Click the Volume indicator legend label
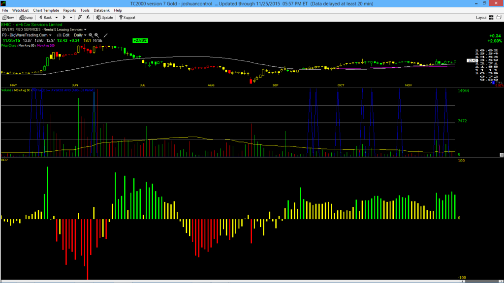Screen dimensions: 504x283 (x=6, y=90)
